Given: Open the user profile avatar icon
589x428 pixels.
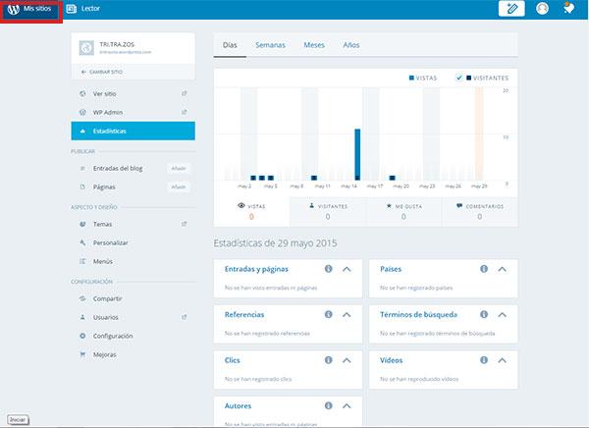Looking at the screenshot, I should [x=543, y=9].
